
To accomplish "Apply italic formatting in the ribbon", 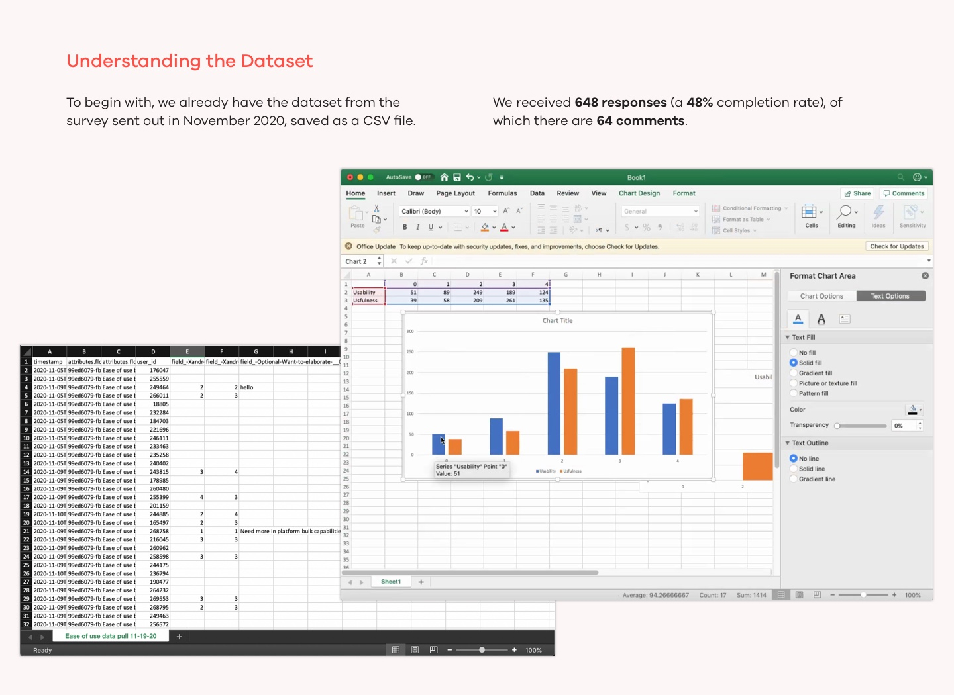I will pyautogui.click(x=418, y=227).
